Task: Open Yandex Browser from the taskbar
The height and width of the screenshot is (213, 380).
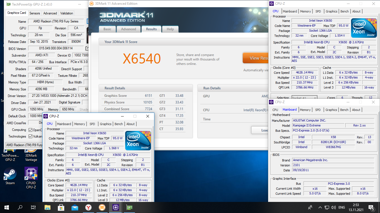Action: [x=88, y=207]
